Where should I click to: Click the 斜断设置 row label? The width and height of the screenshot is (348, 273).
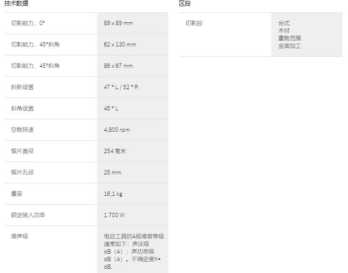coord(23,87)
